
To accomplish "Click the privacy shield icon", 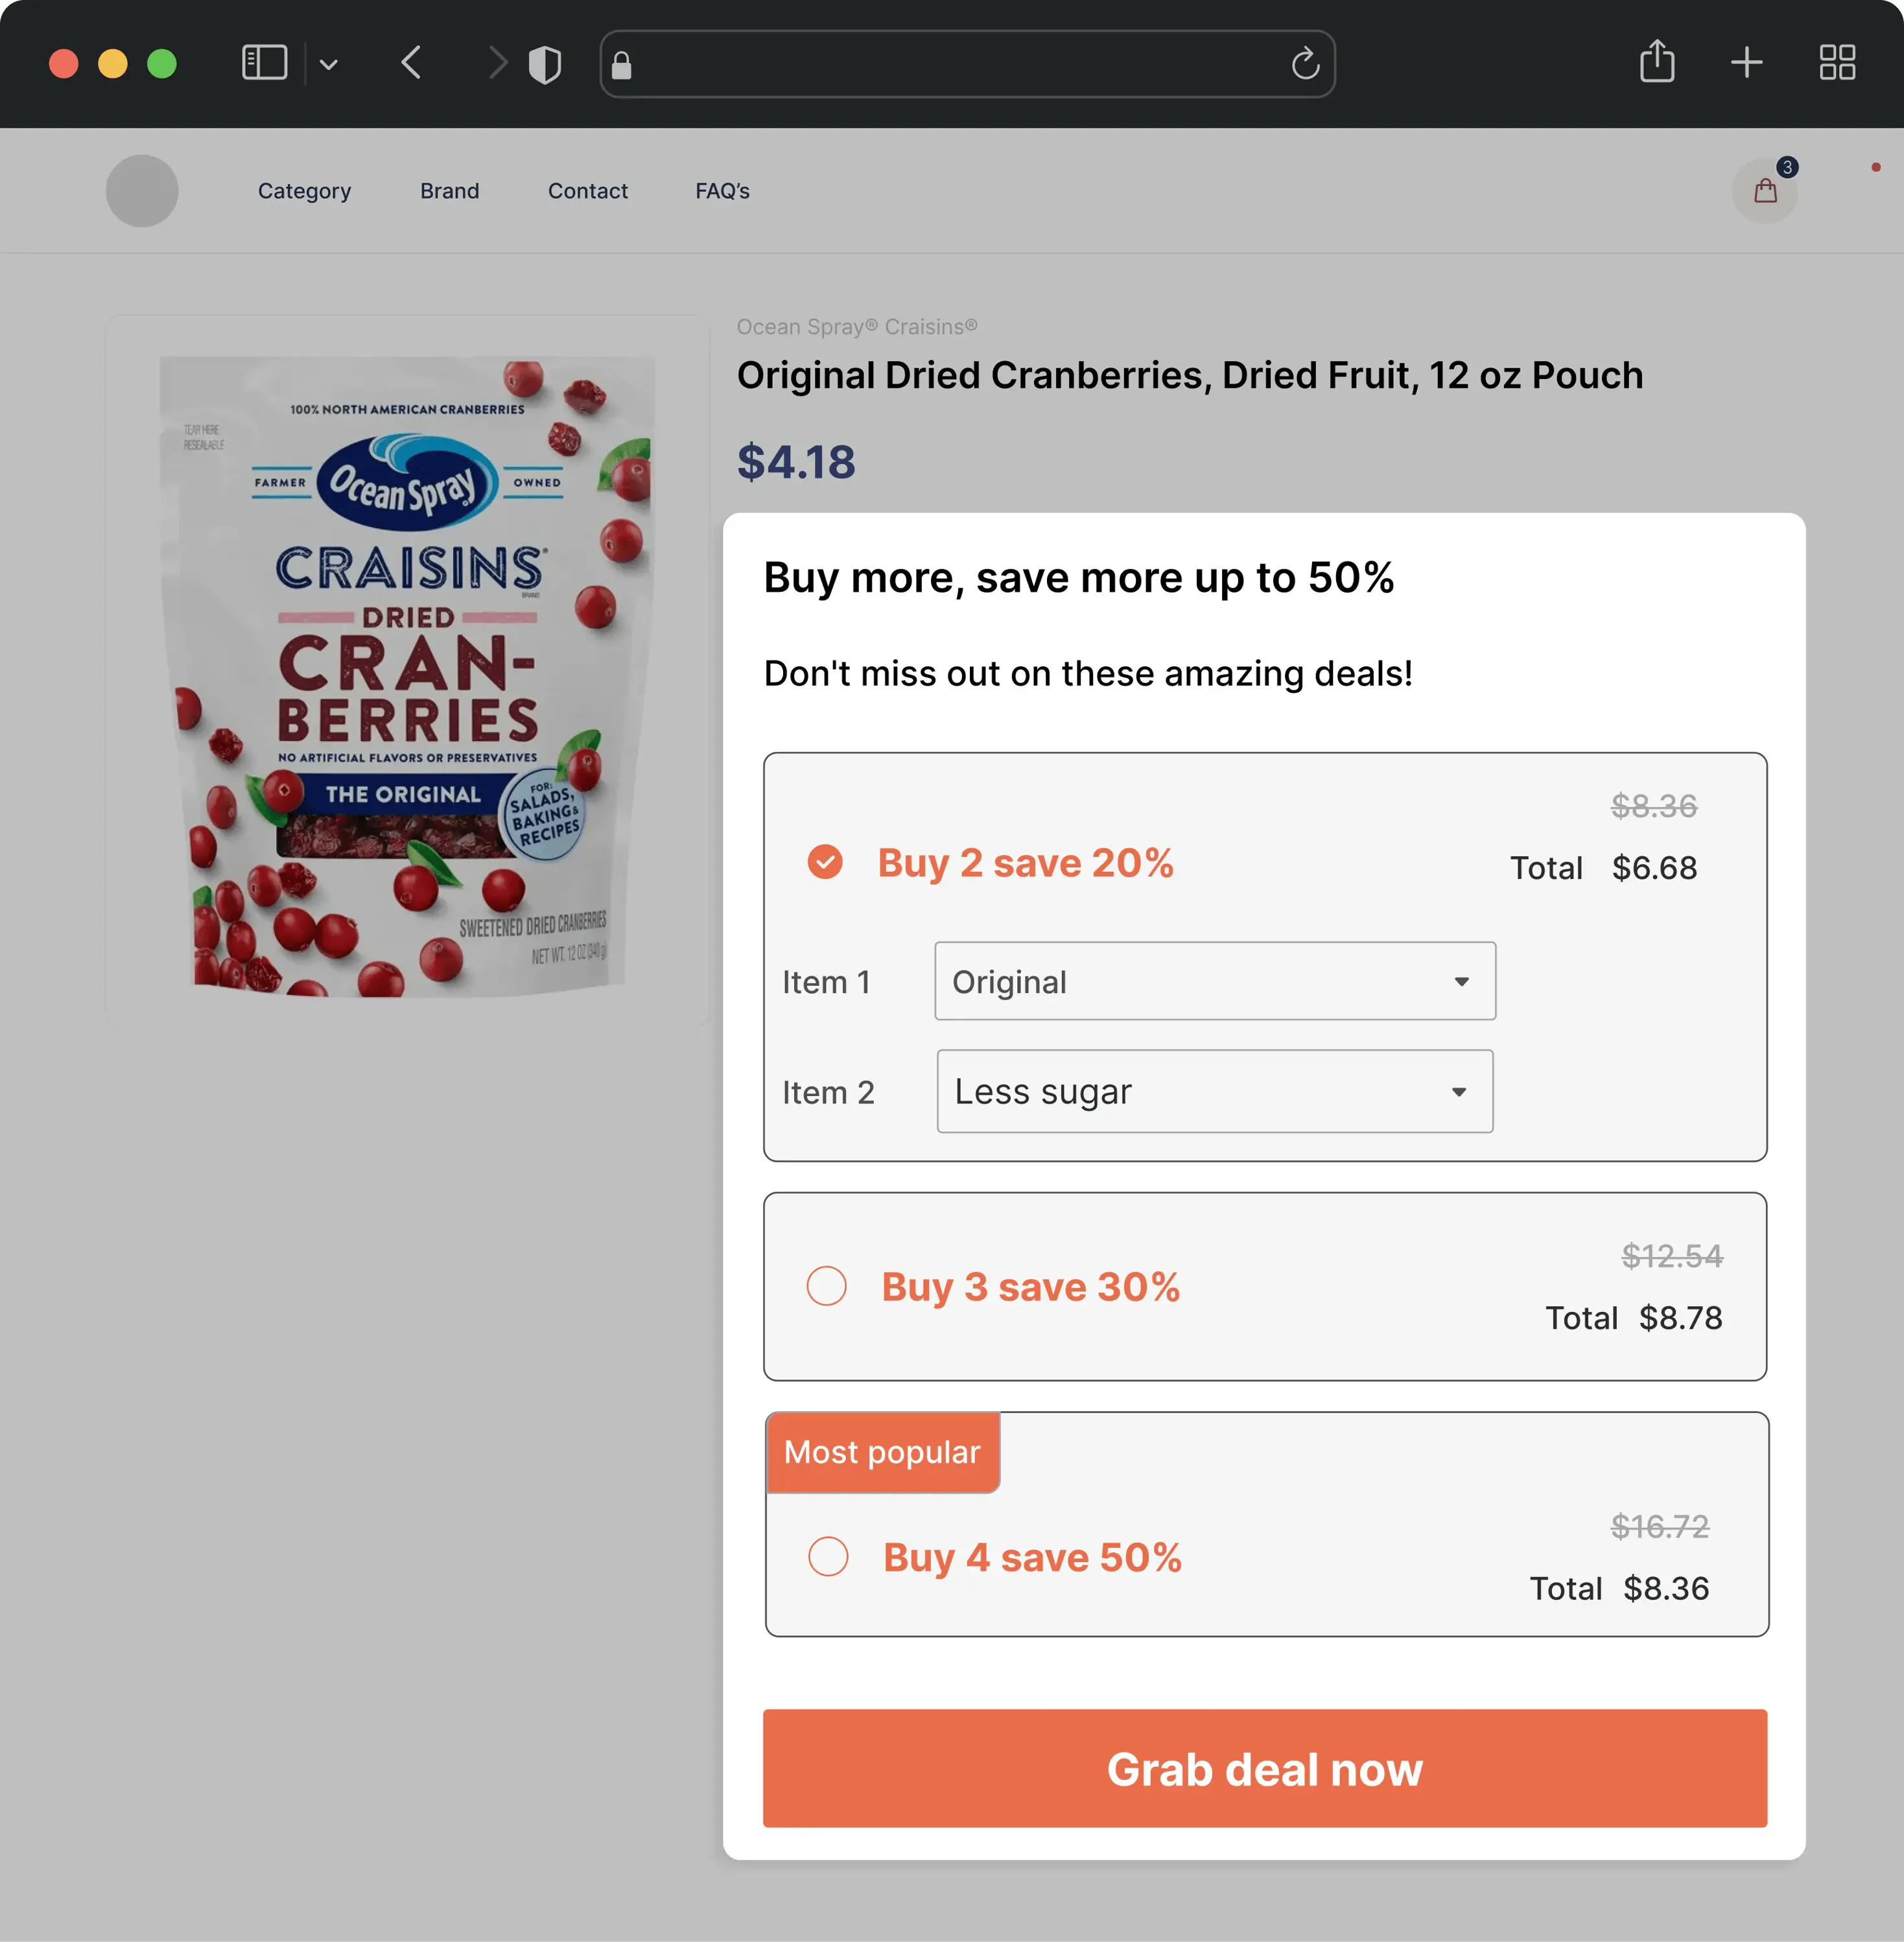I will [x=545, y=66].
